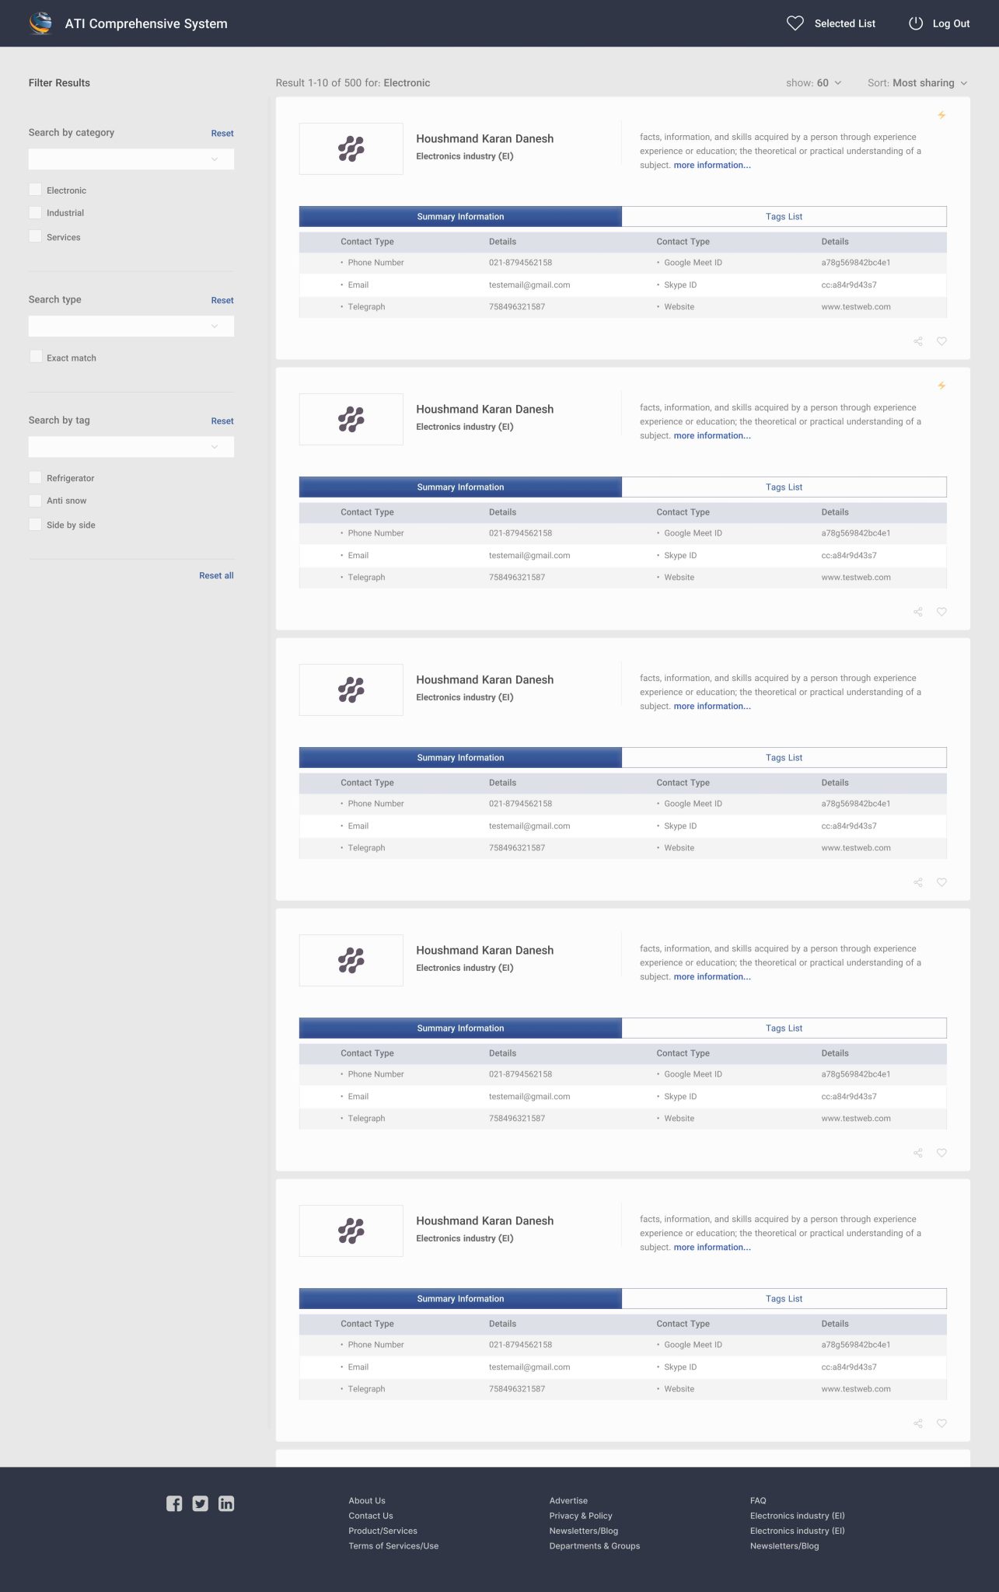Click Houshmand Karan Danesh title on second card
This screenshot has height=1592, width=999.
pyautogui.click(x=485, y=410)
